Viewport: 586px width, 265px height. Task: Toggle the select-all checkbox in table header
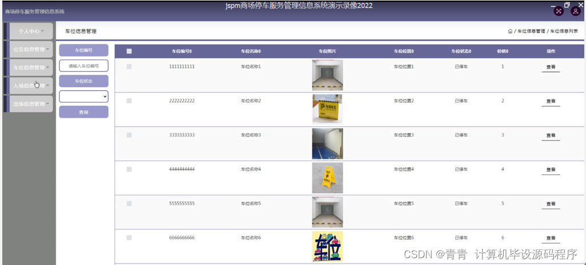(129, 51)
